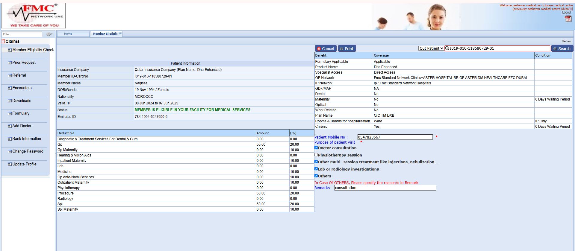
Task: Uncheck Lab or radiology investigations
Action: tap(316, 169)
